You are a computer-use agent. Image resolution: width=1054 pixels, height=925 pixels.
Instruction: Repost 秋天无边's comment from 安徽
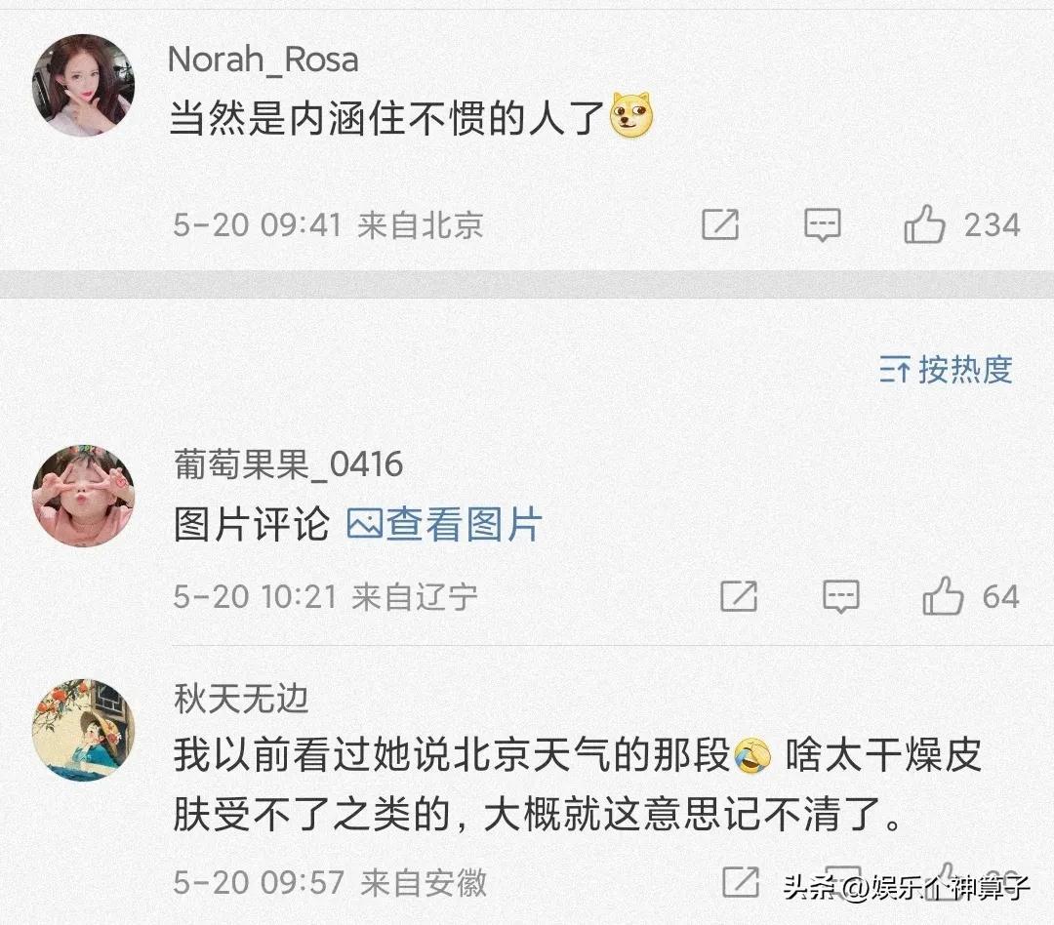(740, 881)
